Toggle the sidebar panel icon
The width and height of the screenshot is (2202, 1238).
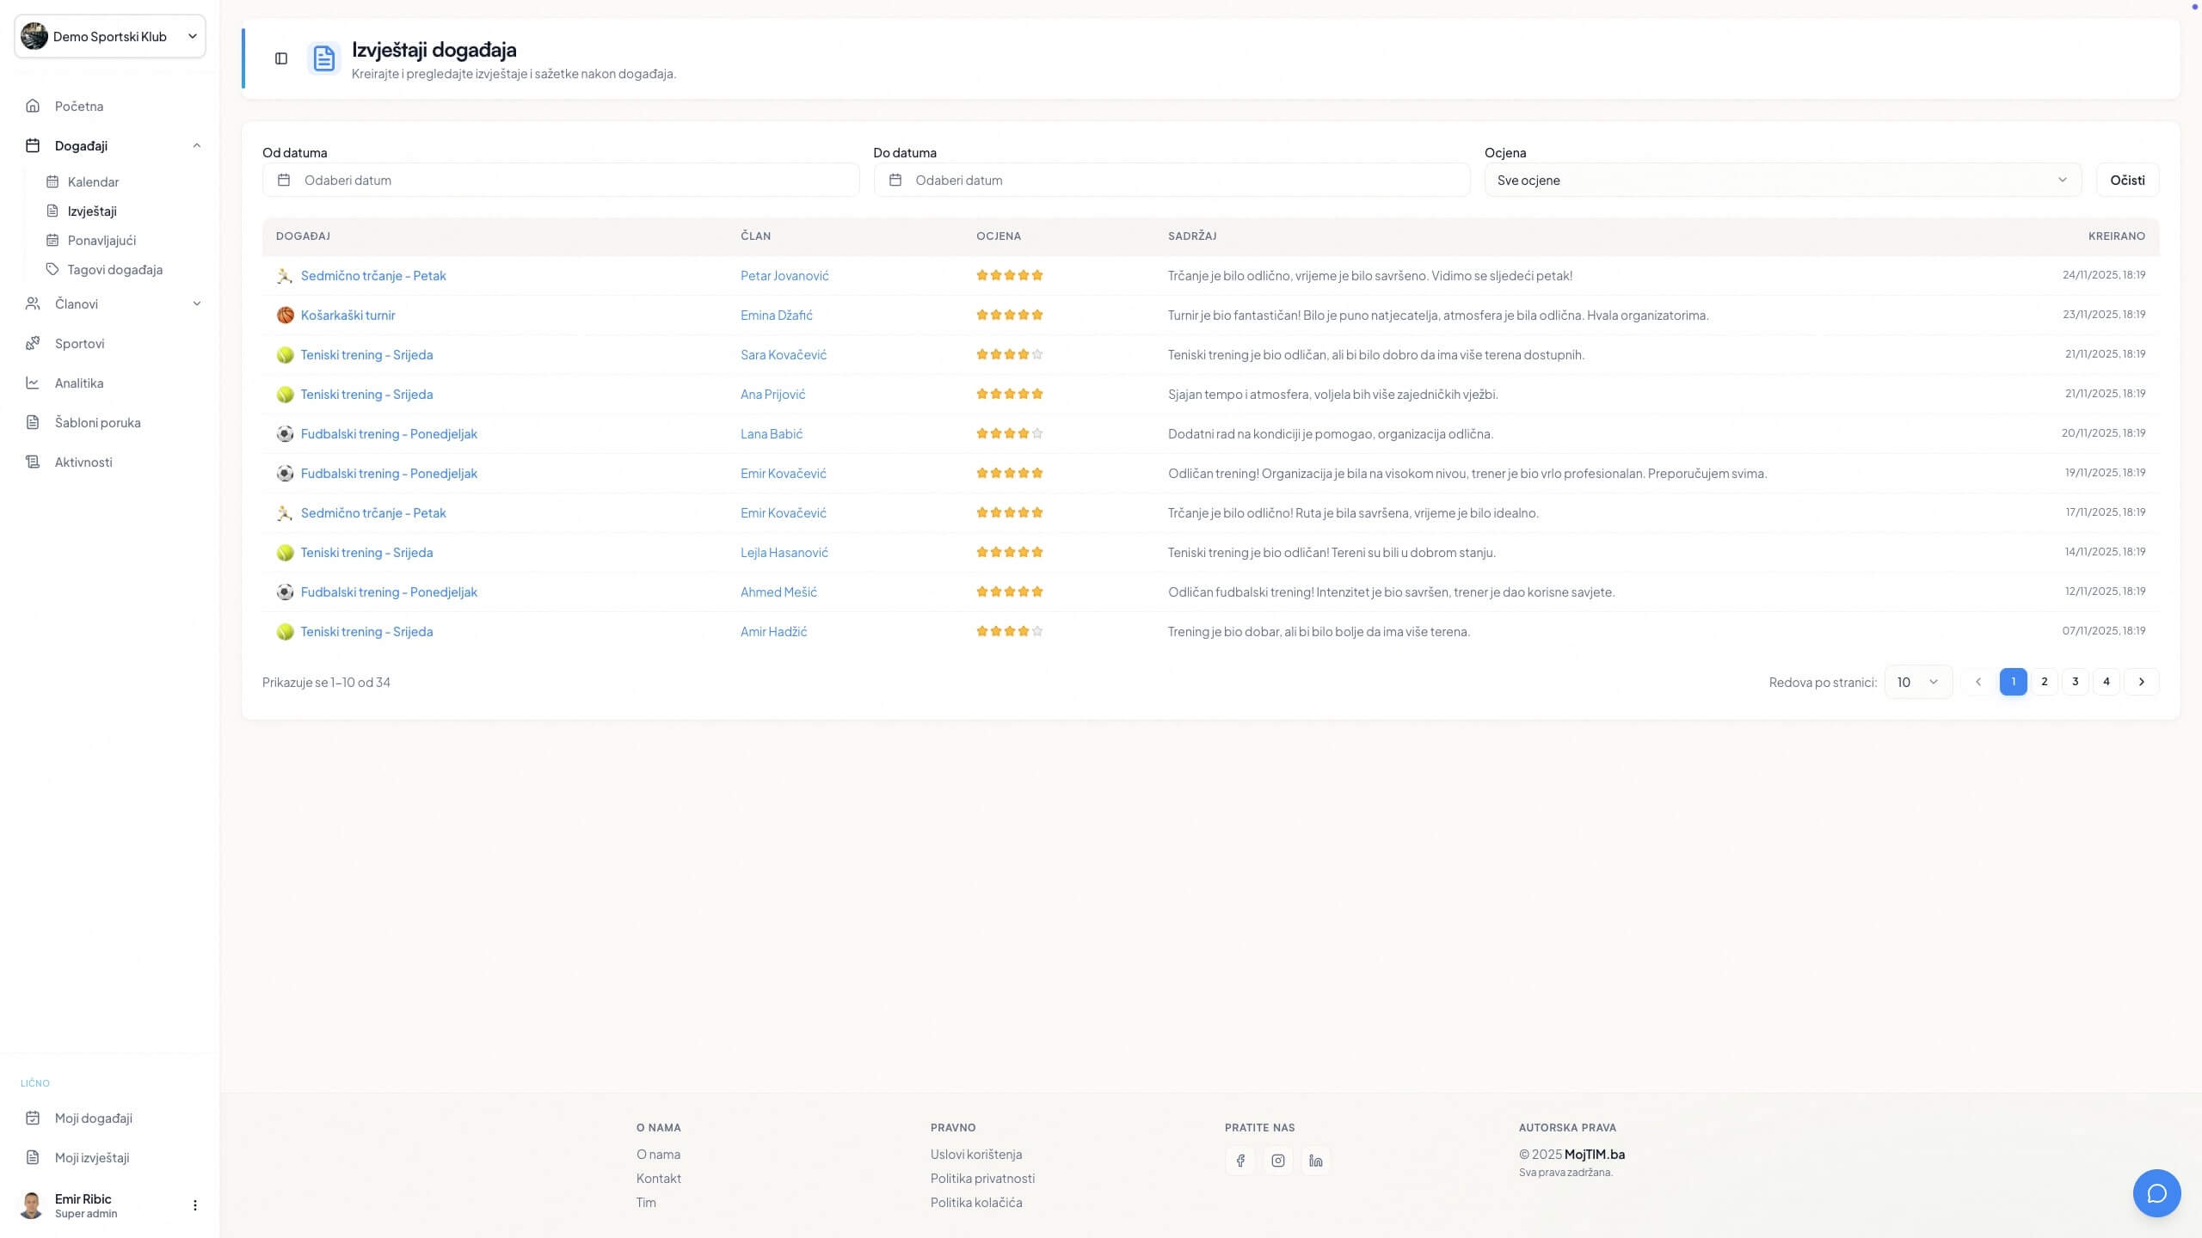click(281, 58)
